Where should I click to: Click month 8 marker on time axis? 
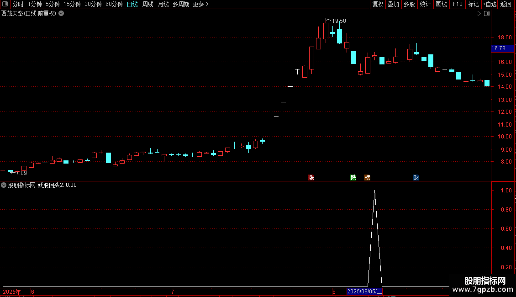point(334,292)
